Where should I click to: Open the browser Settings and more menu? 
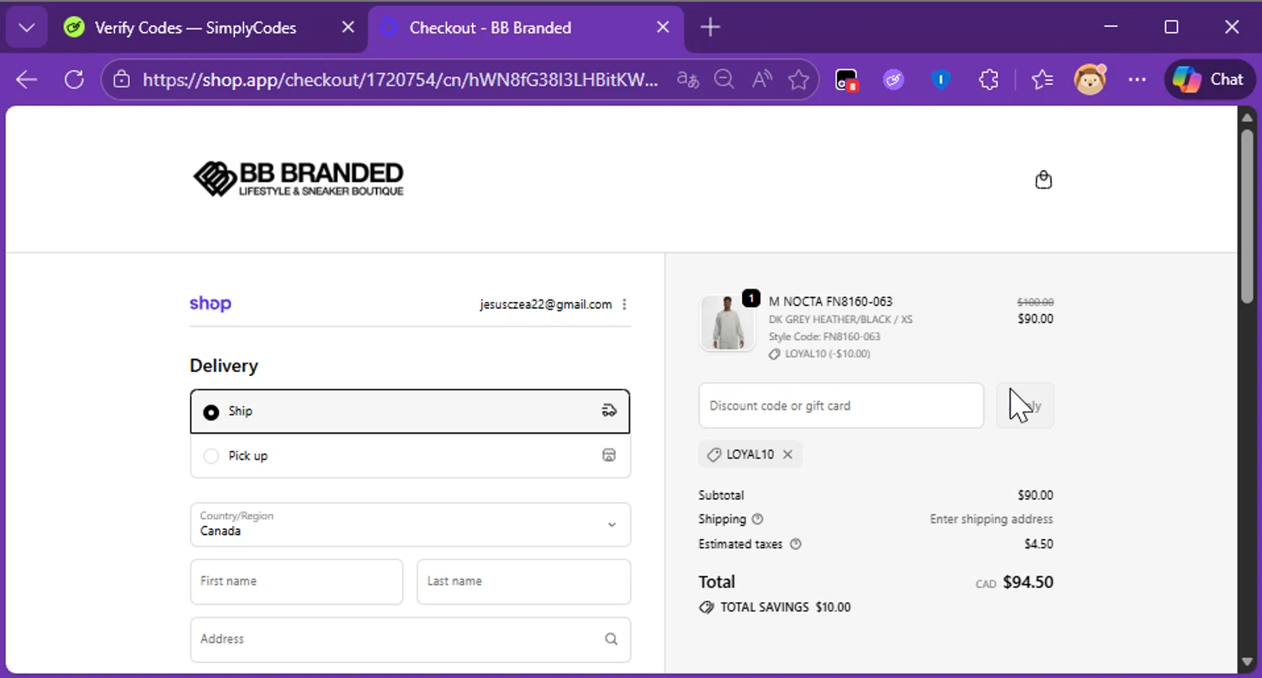pos(1137,80)
